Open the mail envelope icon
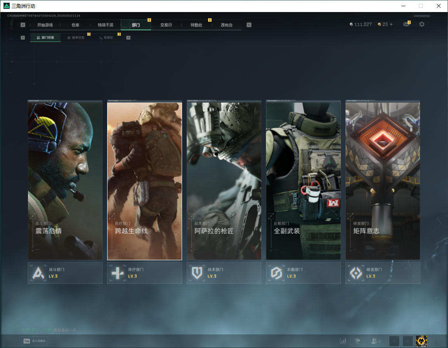This screenshot has height=348, width=448. [406, 24]
